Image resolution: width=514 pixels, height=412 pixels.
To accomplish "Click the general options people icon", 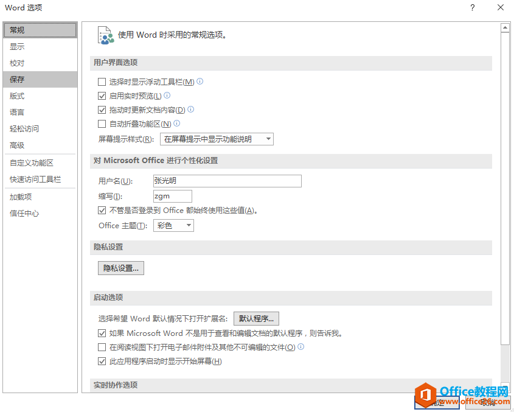I will tap(106, 35).
